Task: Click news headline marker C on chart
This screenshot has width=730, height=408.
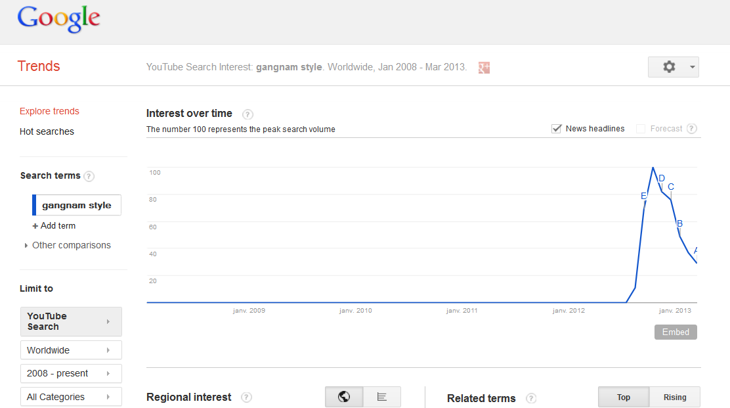Action: pos(671,187)
